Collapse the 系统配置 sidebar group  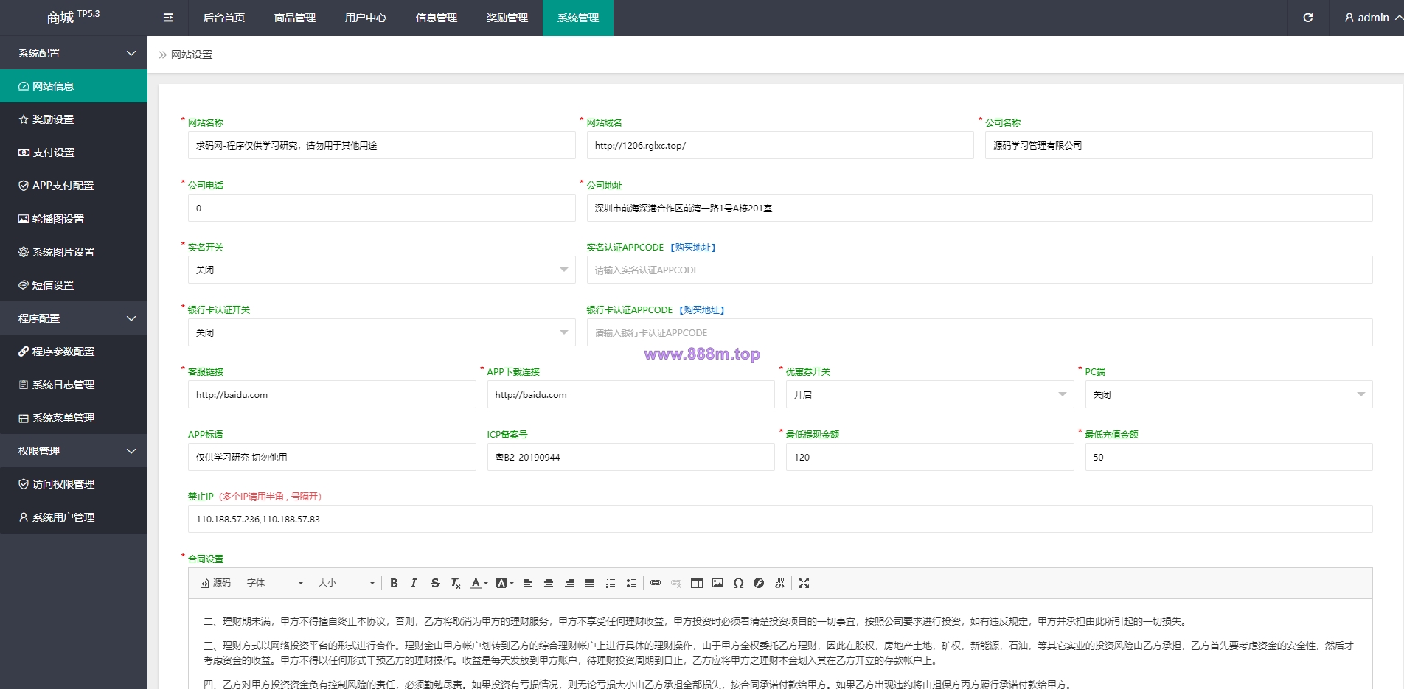pos(74,53)
